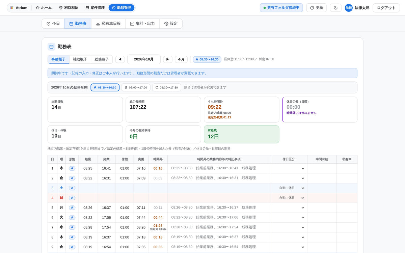405x253 pixels.
Task: Click overtime 01:26 on day 7
Action: (158, 226)
